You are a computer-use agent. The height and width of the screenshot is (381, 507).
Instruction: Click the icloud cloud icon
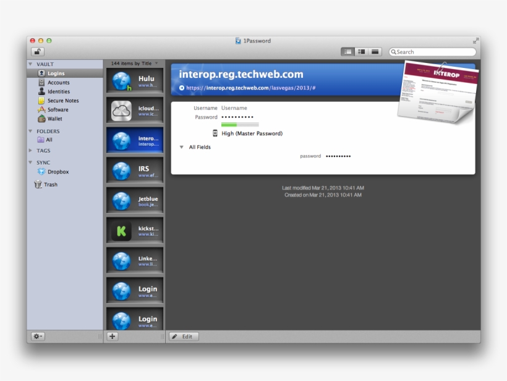coord(121,111)
